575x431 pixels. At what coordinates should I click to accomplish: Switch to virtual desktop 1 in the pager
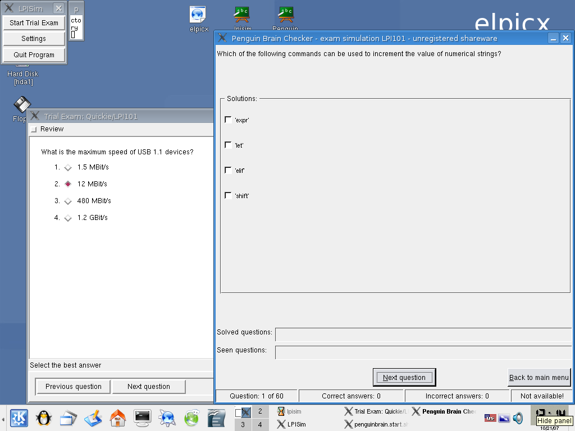click(x=243, y=412)
